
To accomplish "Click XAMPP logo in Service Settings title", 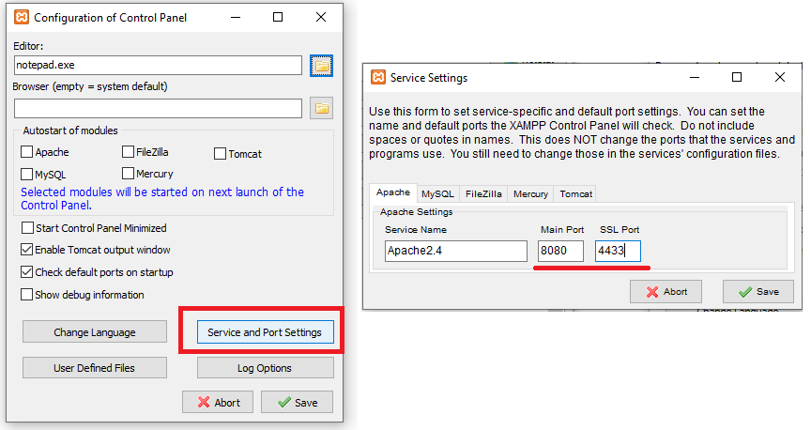I will pyautogui.click(x=378, y=78).
